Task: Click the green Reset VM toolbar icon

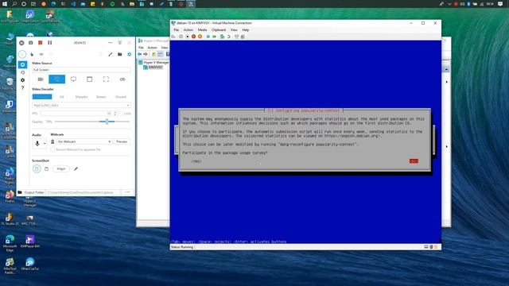Action: click(x=214, y=37)
